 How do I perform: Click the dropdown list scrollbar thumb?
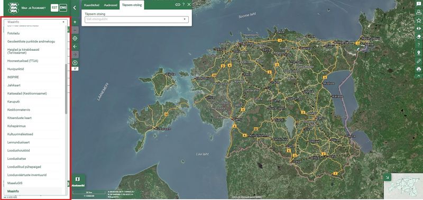point(66,89)
